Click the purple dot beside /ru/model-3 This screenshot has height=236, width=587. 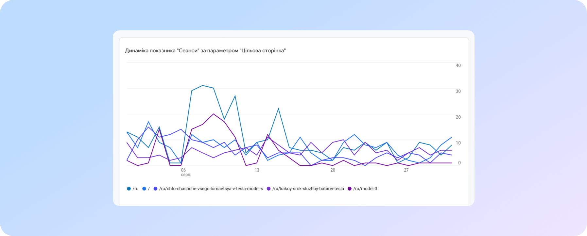tap(350, 189)
